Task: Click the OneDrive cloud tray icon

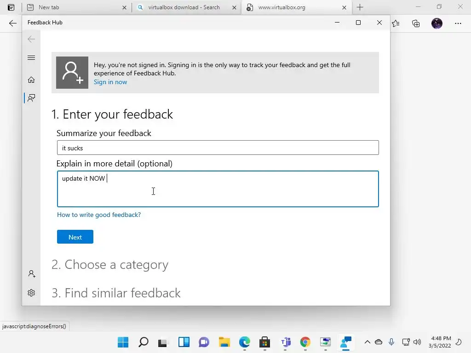Action: 379,342
